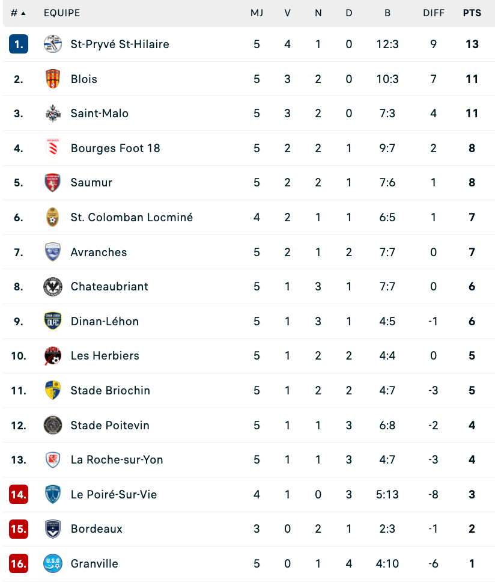Sort standings by PTS column header
495x582 pixels.
tap(472, 13)
